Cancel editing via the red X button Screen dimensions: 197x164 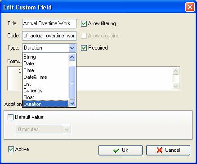click(168, 150)
